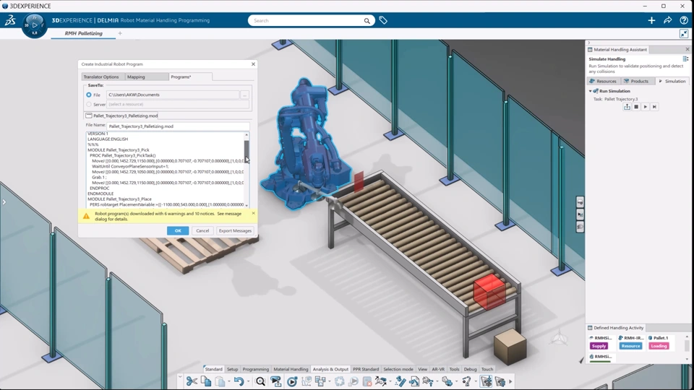
Task: Click the tag icon beside search
Action: 383,20
